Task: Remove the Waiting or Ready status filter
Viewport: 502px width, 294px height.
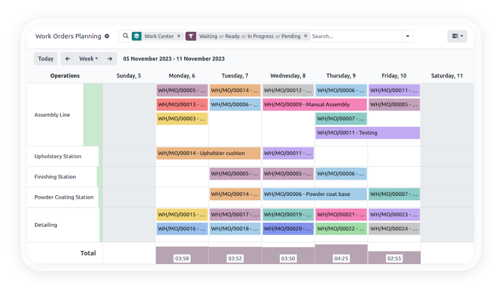Action: pos(305,36)
